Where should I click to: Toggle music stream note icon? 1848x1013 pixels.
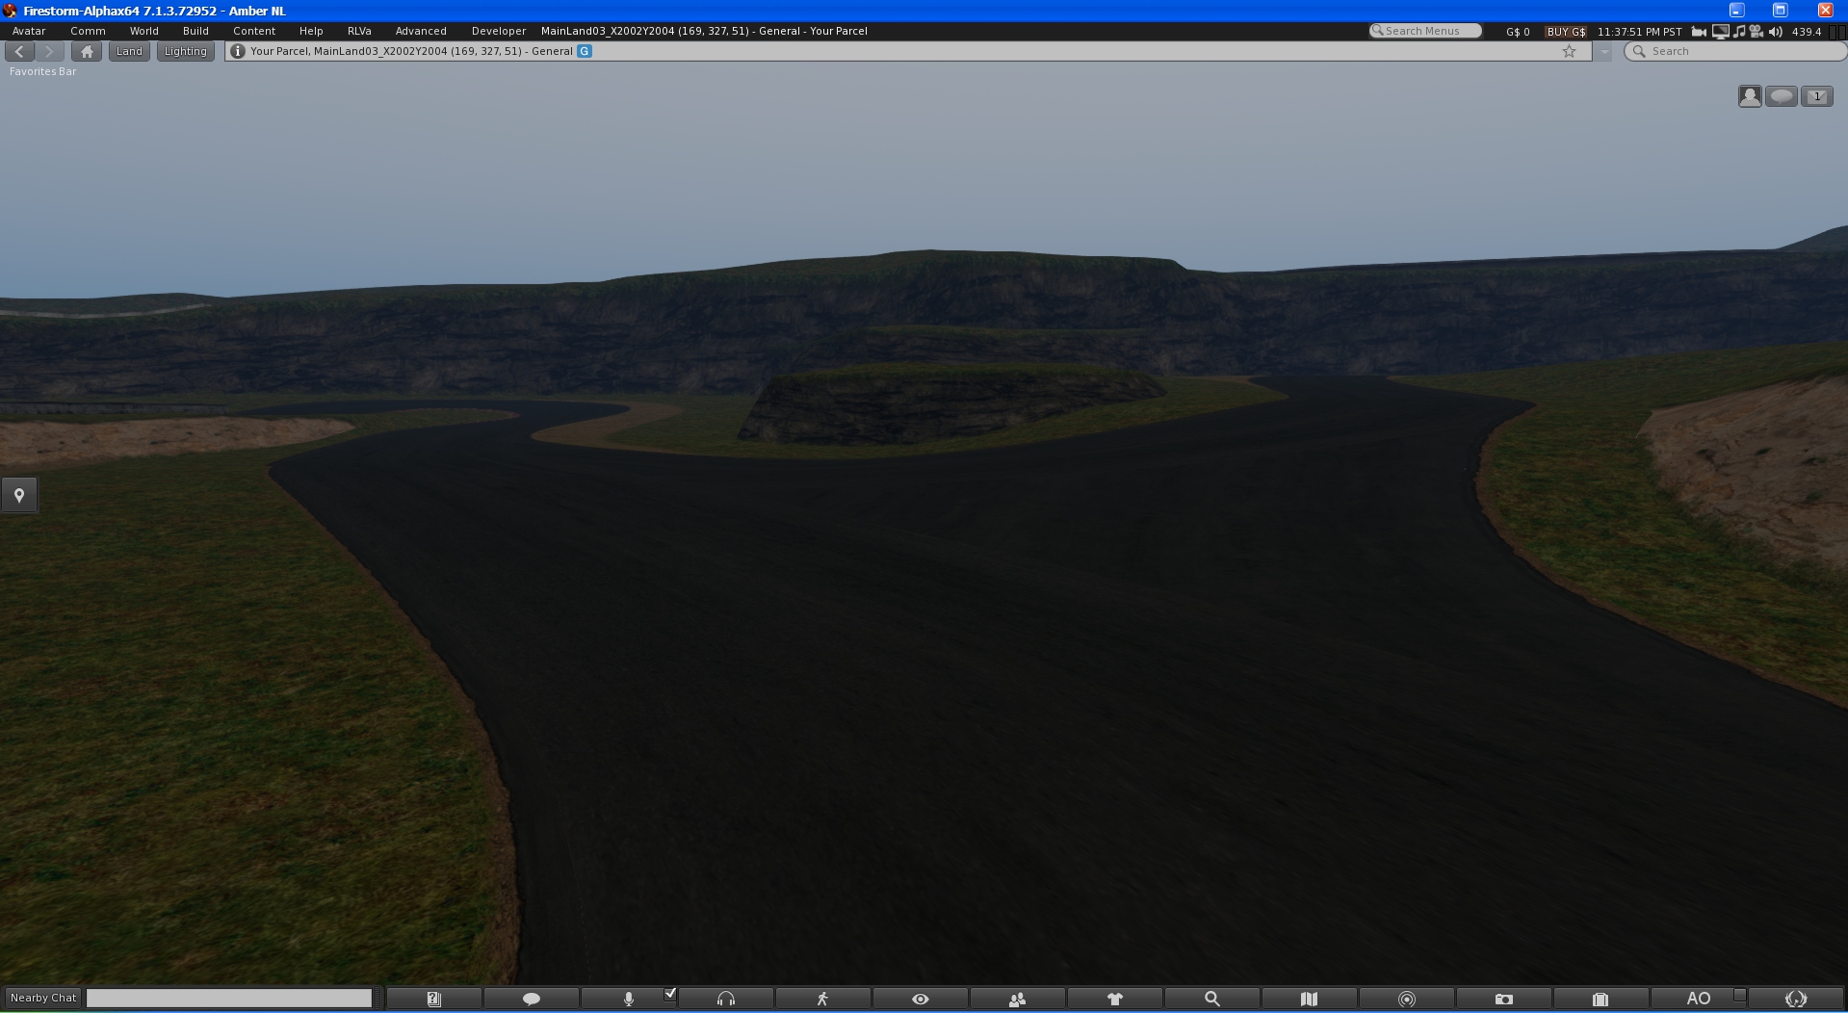point(1739,31)
